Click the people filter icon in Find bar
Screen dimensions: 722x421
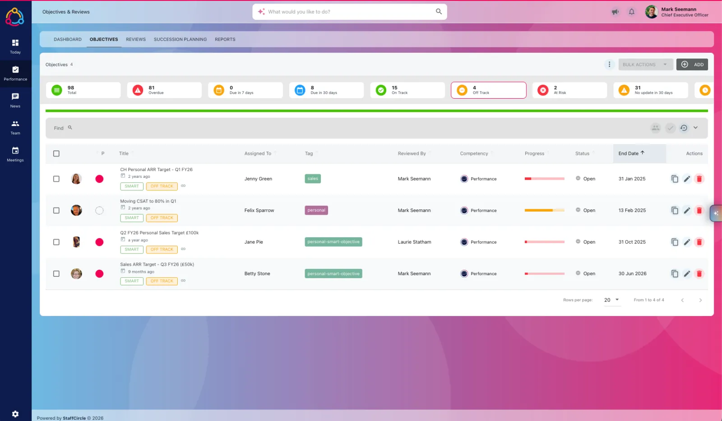coord(656,128)
